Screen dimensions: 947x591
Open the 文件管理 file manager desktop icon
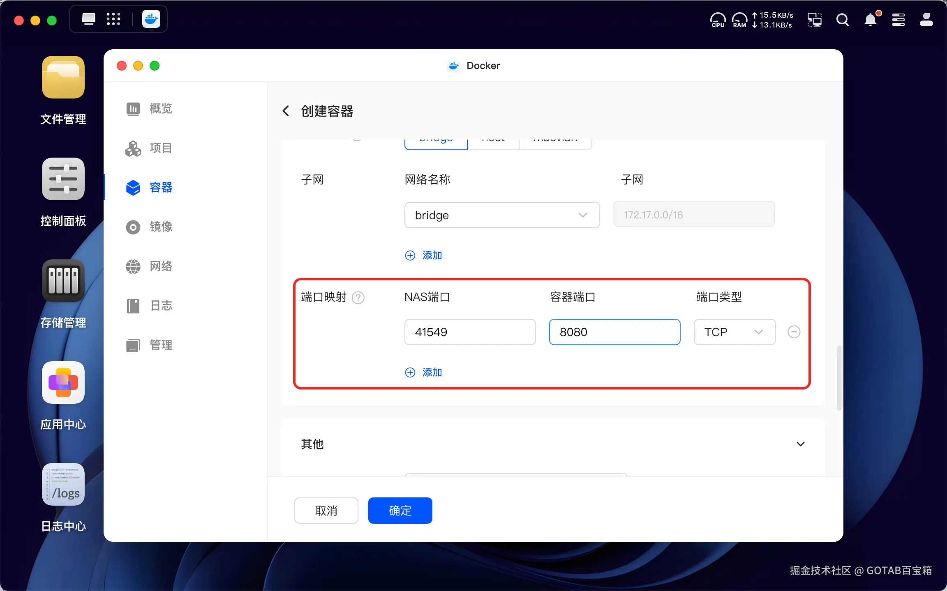(x=63, y=78)
